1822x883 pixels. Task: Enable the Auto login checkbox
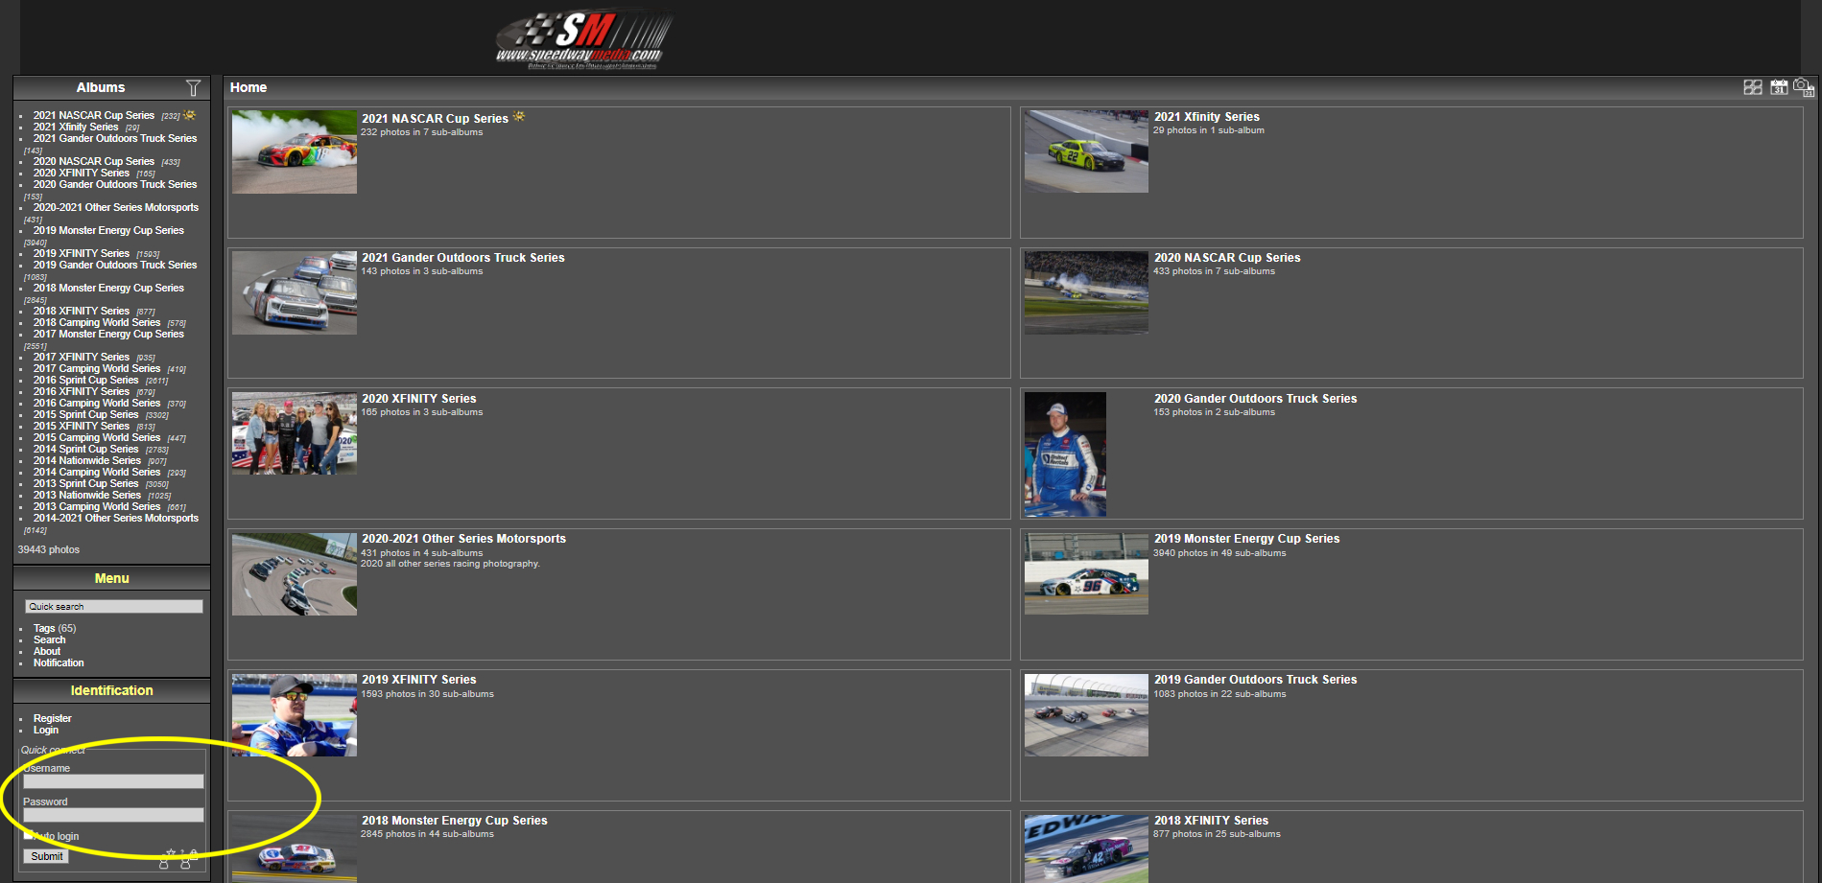click(x=28, y=835)
